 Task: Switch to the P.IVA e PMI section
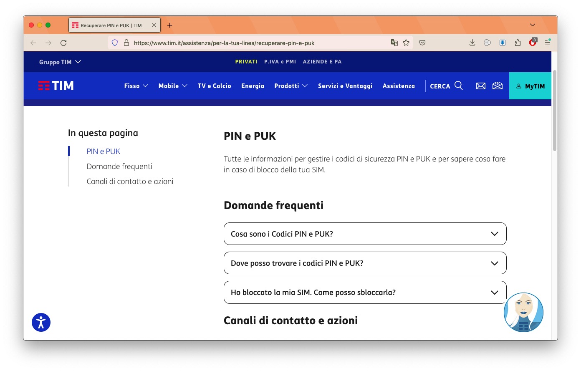tap(280, 61)
